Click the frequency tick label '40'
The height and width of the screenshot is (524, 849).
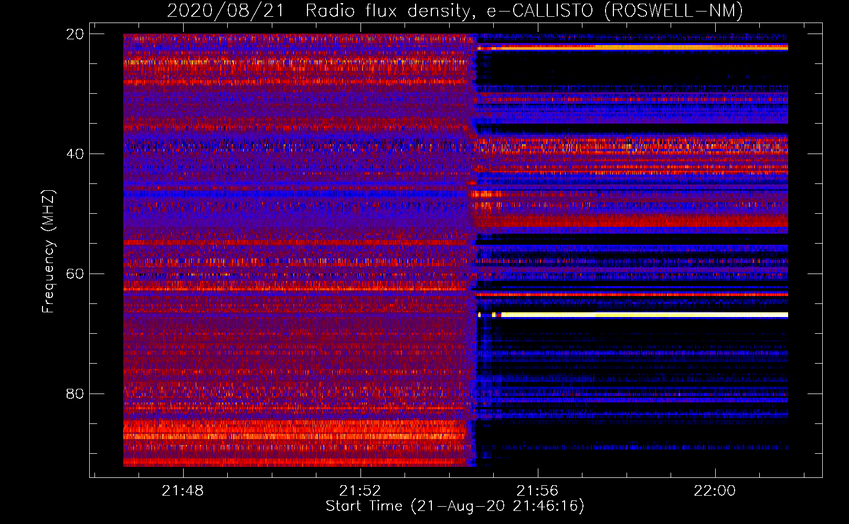pyautogui.click(x=75, y=154)
